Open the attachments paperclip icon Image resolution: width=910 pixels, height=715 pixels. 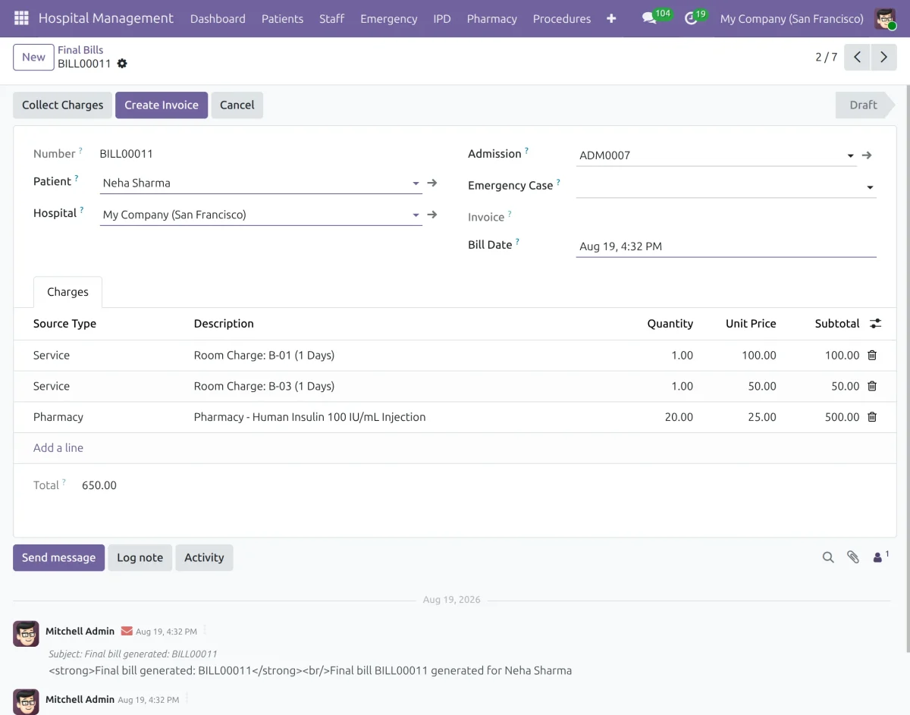[853, 557]
